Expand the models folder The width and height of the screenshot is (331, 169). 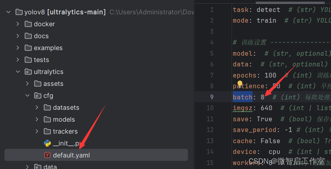pyautogui.click(x=37, y=119)
